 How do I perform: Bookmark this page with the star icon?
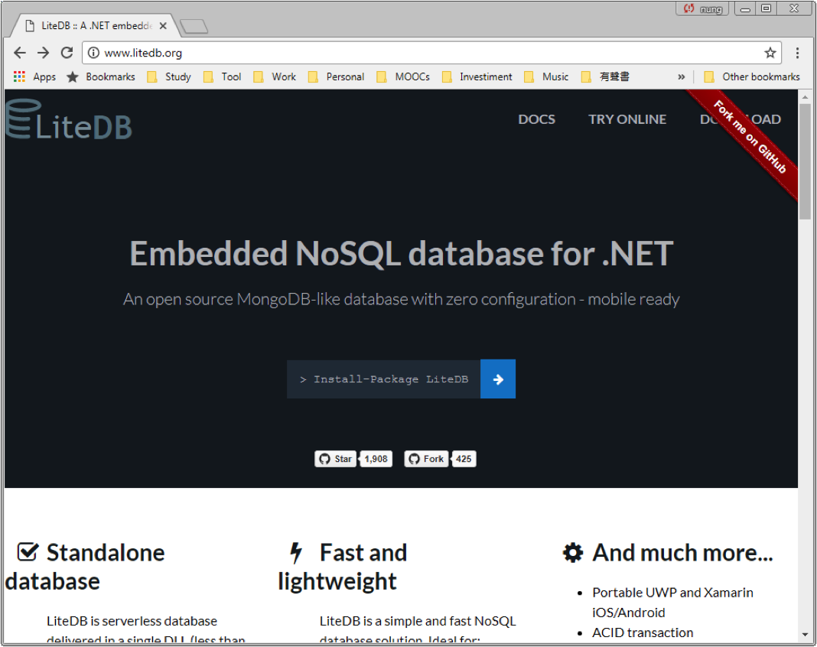770,53
